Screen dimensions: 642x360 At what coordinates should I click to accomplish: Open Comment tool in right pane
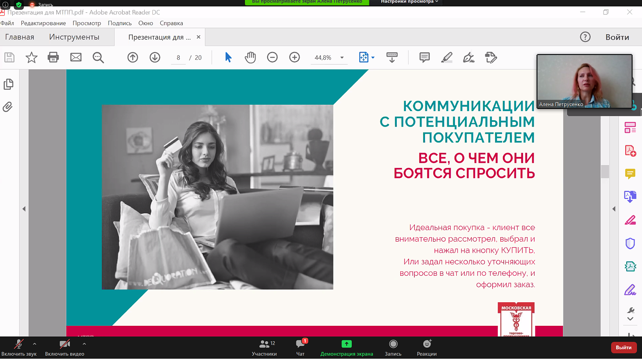[630, 174]
